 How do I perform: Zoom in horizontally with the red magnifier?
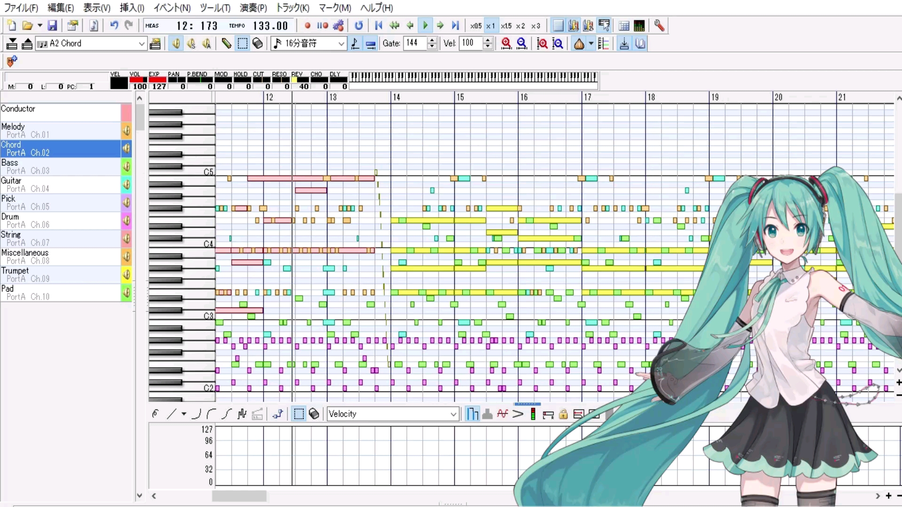[x=506, y=44]
